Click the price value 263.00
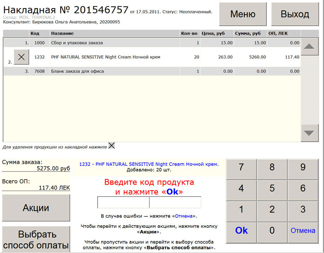The height and width of the screenshot is (253, 324). 225,57
